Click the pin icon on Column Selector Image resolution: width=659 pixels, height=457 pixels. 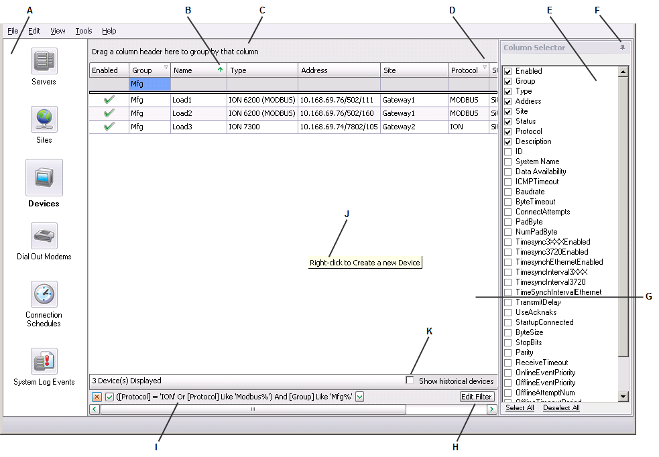coord(622,47)
